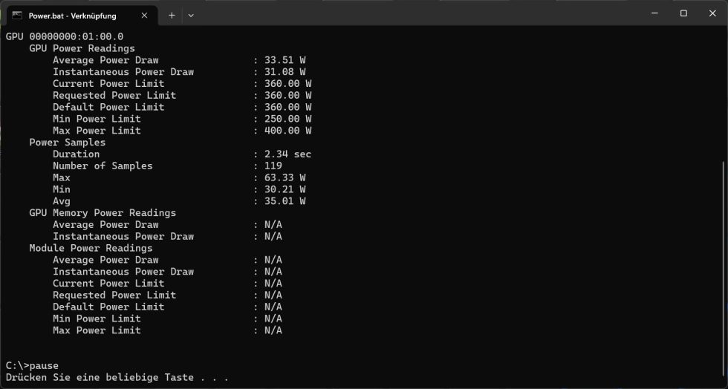Click the Number of Samples value 119
Image resolution: width=728 pixels, height=389 pixels.
coord(273,166)
